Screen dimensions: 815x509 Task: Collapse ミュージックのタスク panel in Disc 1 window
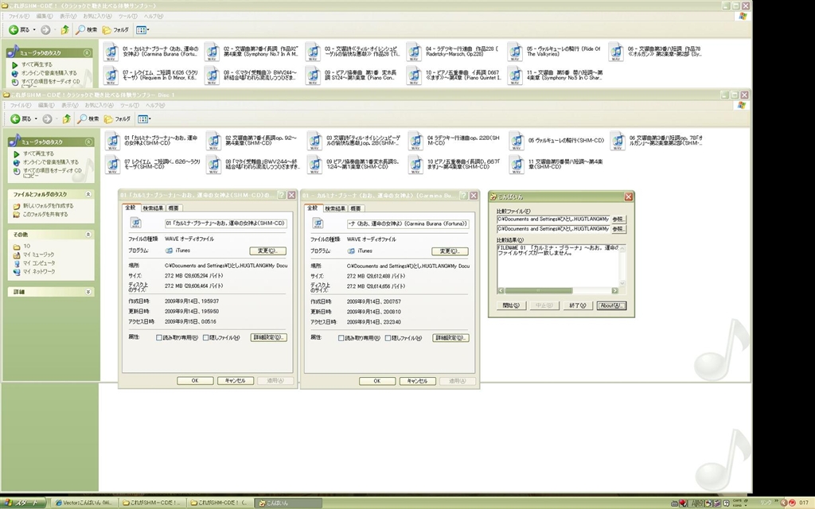88,142
